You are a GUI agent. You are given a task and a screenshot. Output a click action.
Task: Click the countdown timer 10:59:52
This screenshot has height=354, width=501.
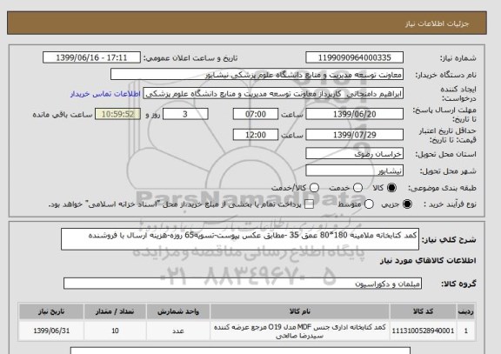click(118, 114)
